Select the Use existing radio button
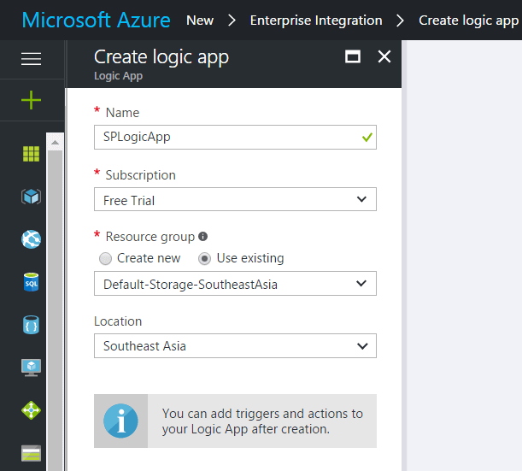 click(204, 258)
